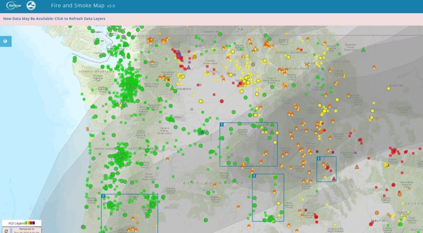Click alert icon on the small Idaho-Montana box
This screenshot has width=423, height=233.
pyautogui.click(x=318, y=159)
